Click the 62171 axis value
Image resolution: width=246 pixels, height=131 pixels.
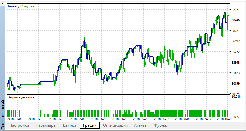236,10
